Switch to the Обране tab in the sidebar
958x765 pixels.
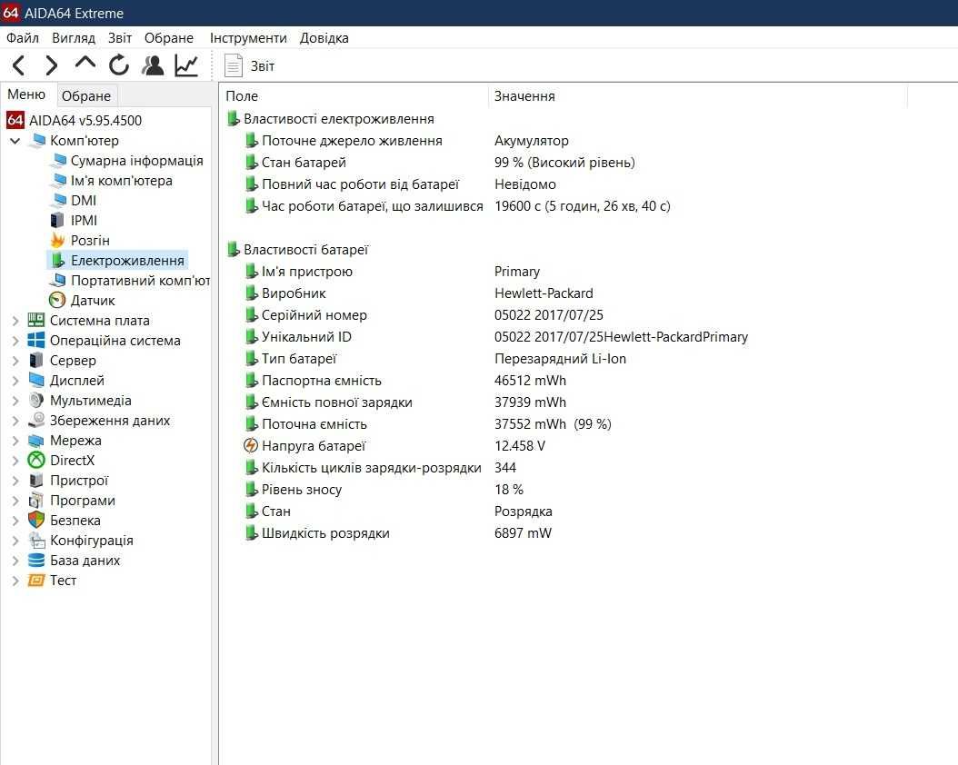pyautogui.click(x=86, y=96)
